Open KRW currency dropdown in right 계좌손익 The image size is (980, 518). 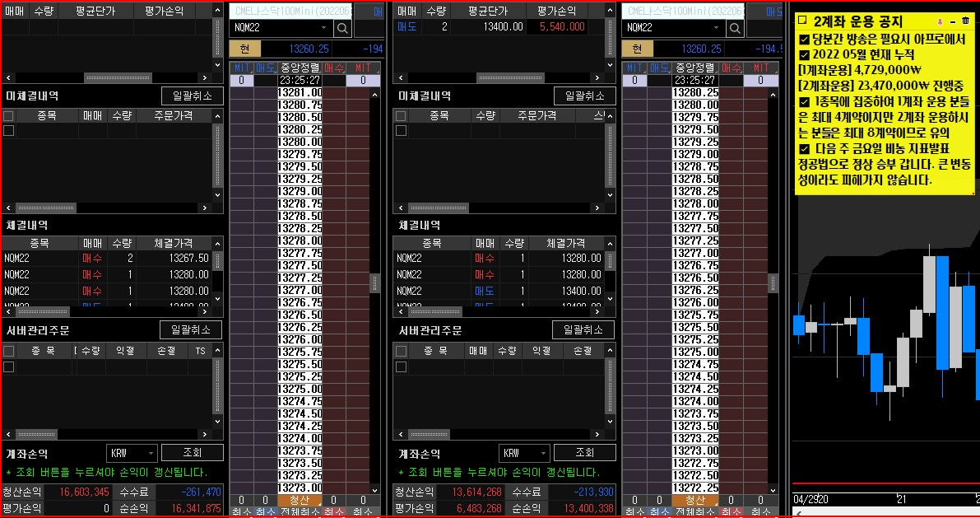pos(542,453)
